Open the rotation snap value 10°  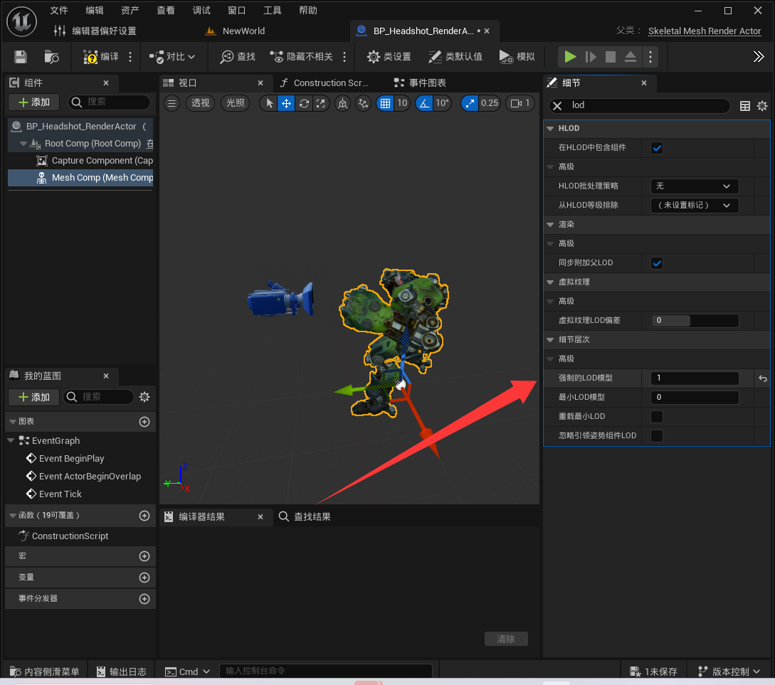(x=442, y=103)
